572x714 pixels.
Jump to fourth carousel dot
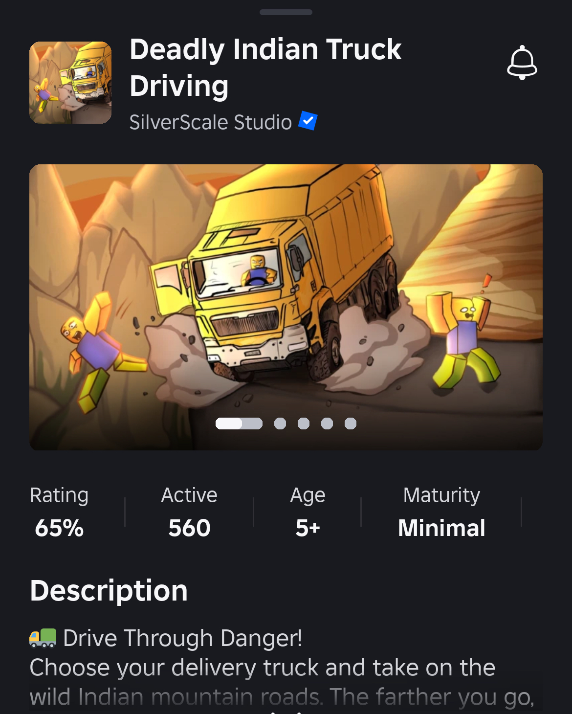pos(327,424)
